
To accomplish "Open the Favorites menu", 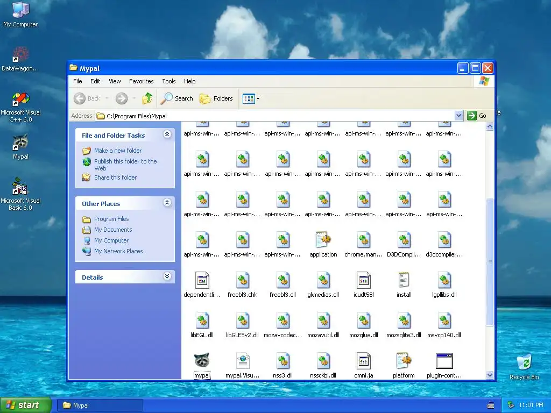I will (142, 81).
